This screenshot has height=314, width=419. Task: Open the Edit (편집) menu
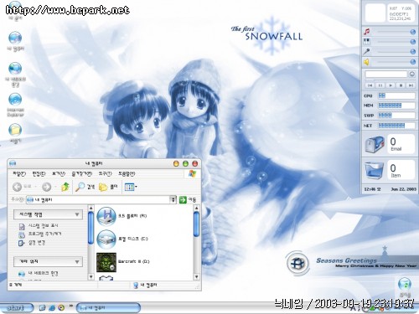[39, 174]
